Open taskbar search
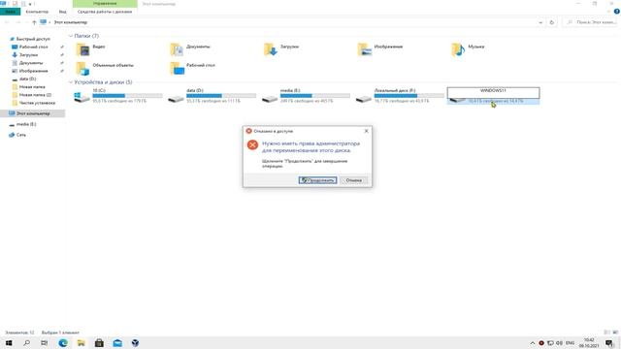The height and width of the screenshot is (349, 621). pyautogui.click(x=26, y=342)
